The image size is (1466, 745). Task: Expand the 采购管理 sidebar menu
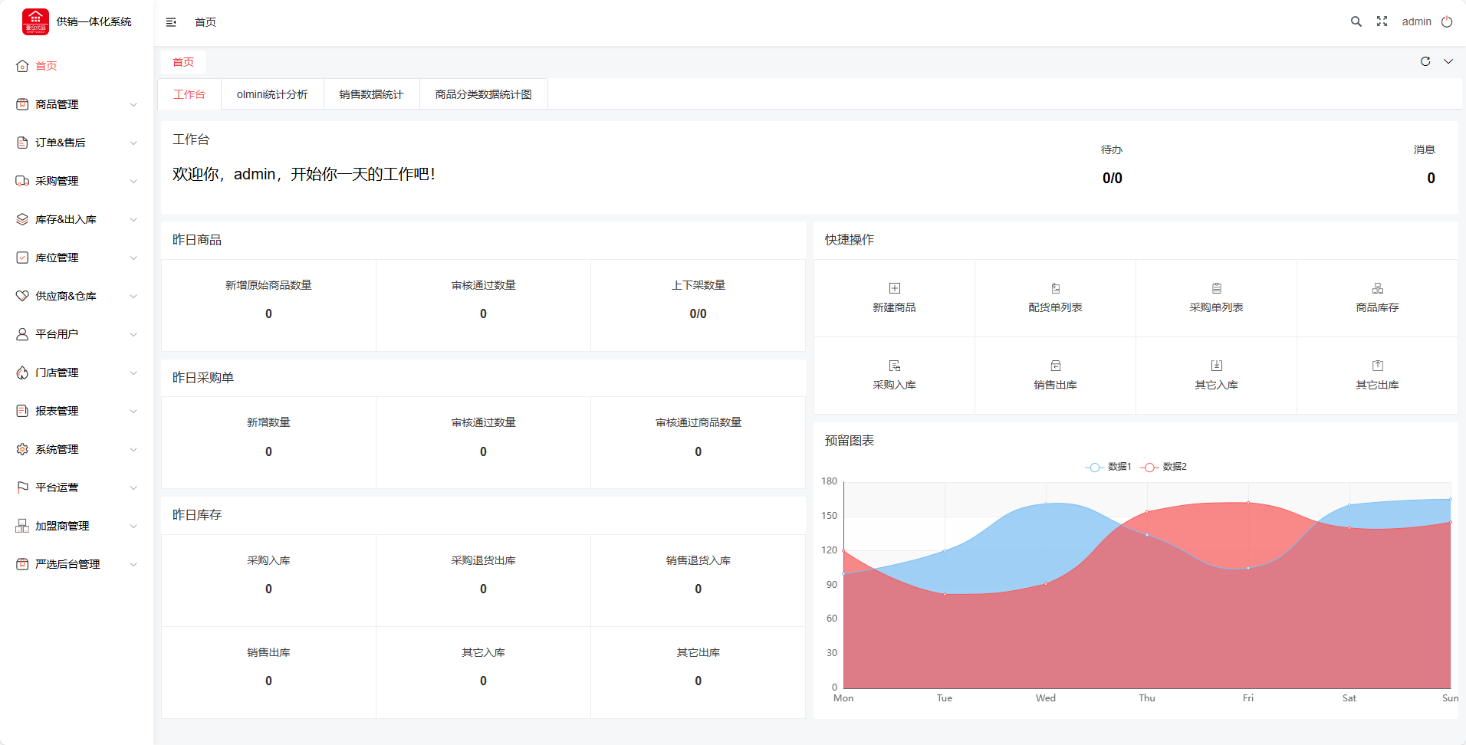click(x=77, y=181)
